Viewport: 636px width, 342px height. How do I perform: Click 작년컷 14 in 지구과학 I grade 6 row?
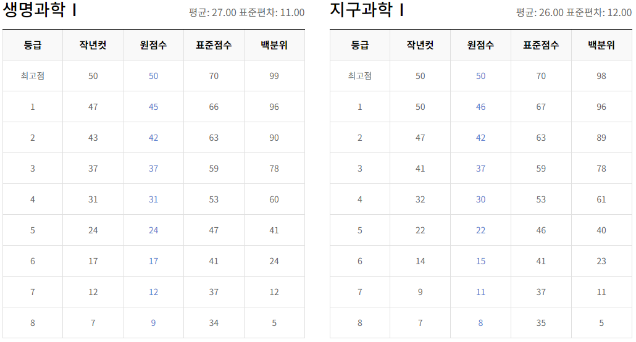[421, 261]
